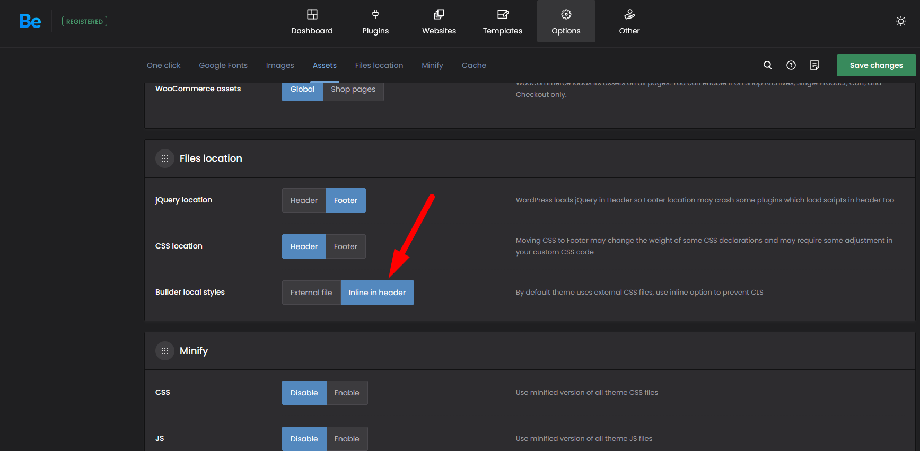Set CSS location to Footer
920x451 pixels.
coord(346,246)
